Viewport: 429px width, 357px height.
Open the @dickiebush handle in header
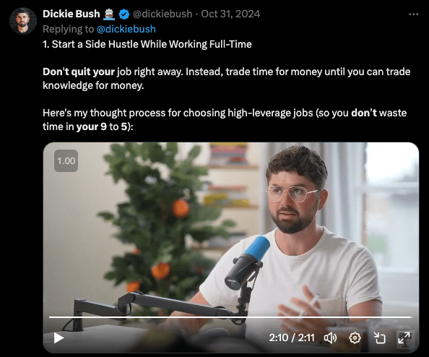[x=162, y=14]
